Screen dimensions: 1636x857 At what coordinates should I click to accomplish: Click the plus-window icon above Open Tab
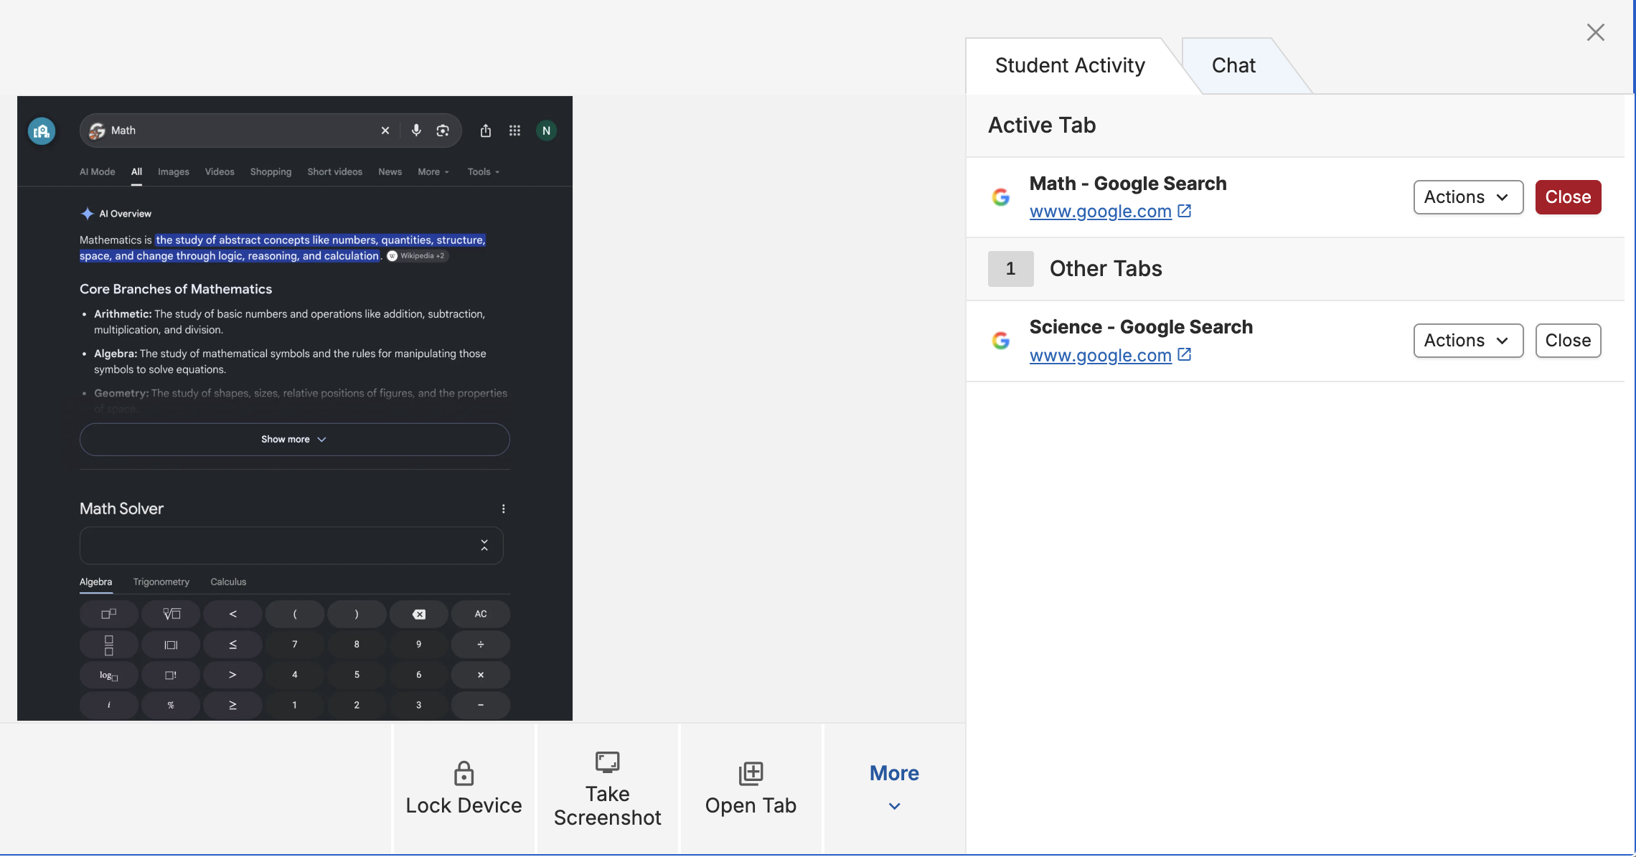(x=751, y=773)
